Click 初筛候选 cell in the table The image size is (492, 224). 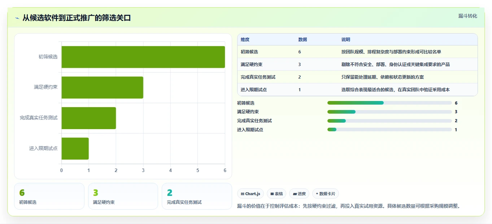click(249, 52)
